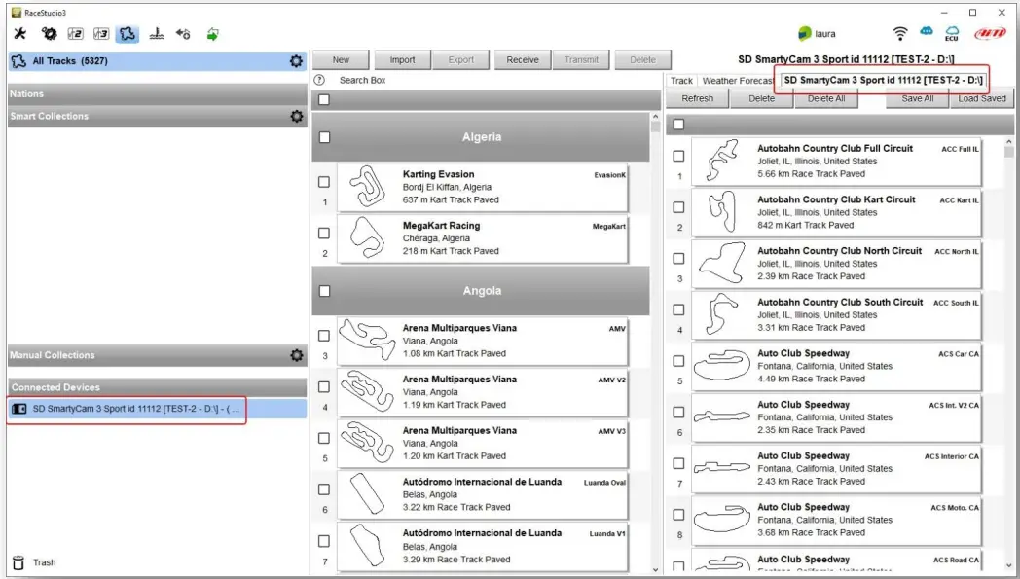1020x579 pixels.
Task: Click the SmartyCam device icon in Connected Devices
Action: pyautogui.click(x=19, y=410)
